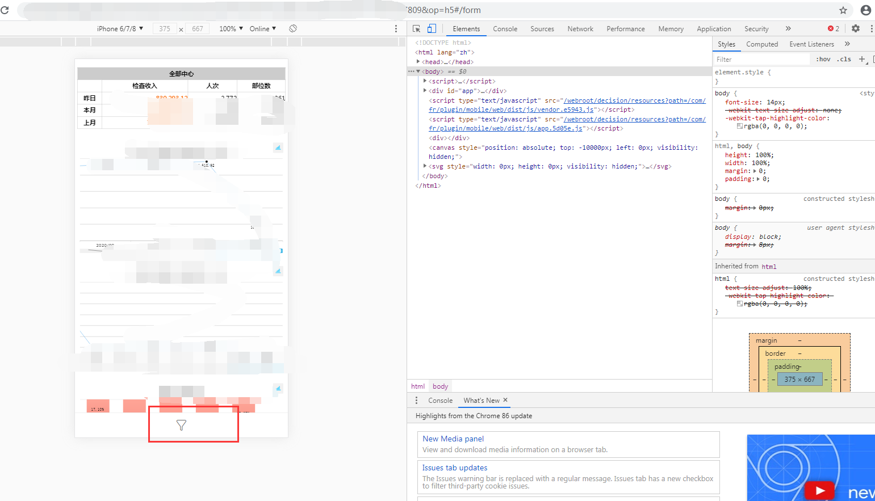Add new style rule plus icon
The image size is (875, 501).
click(862, 59)
